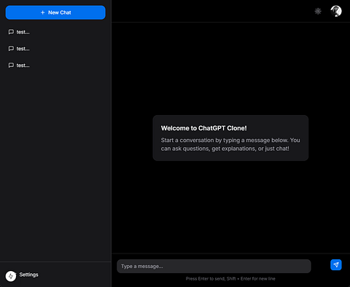350x287 pixels.
Task: Focus the 'Type a message...' input field
Action: (214, 266)
